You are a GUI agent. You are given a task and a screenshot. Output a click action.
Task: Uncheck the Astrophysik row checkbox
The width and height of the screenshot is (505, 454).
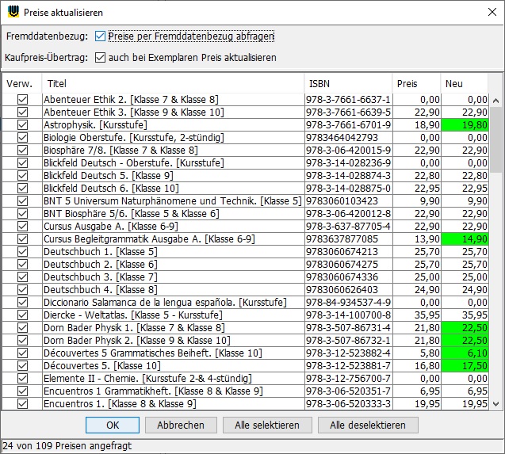pyautogui.click(x=22, y=125)
